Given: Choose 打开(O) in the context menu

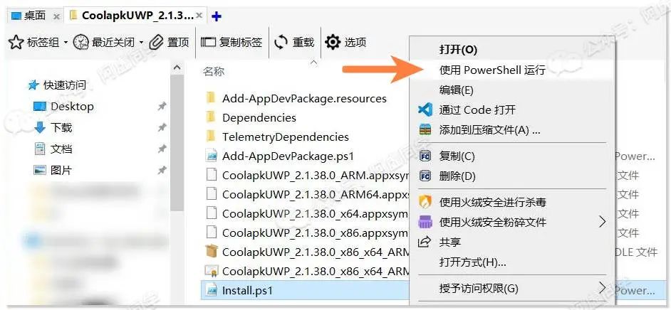Looking at the screenshot, I should [458, 50].
